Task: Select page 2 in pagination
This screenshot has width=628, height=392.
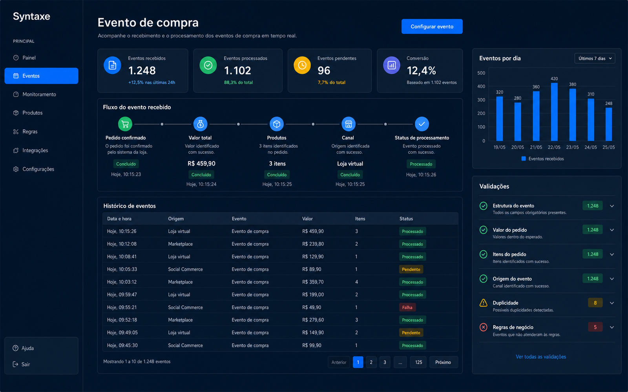Action: click(371, 362)
